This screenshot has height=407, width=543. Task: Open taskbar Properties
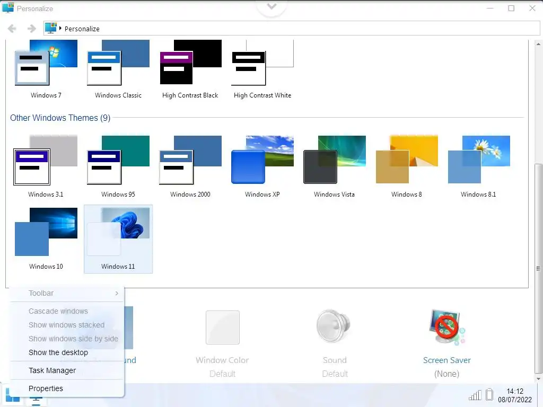coord(67,388)
